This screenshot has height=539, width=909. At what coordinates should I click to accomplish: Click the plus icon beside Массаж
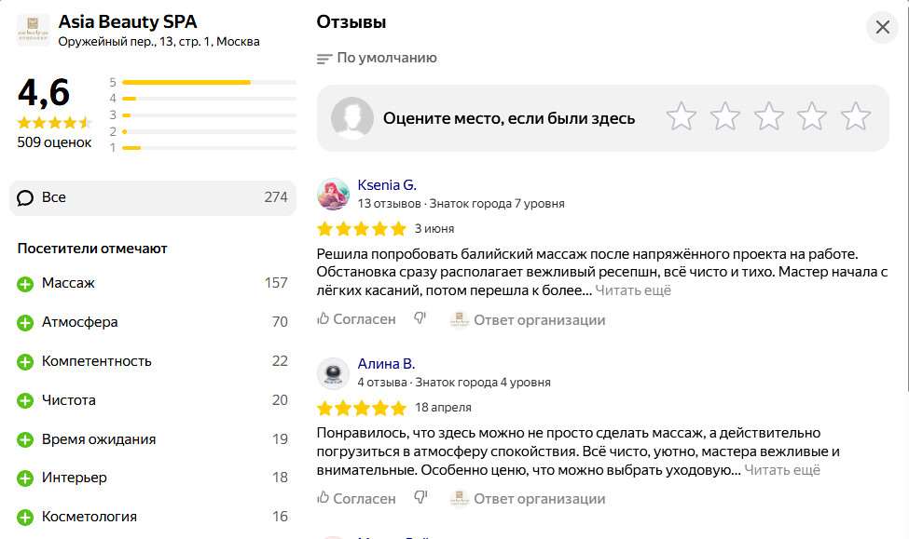point(23,283)
